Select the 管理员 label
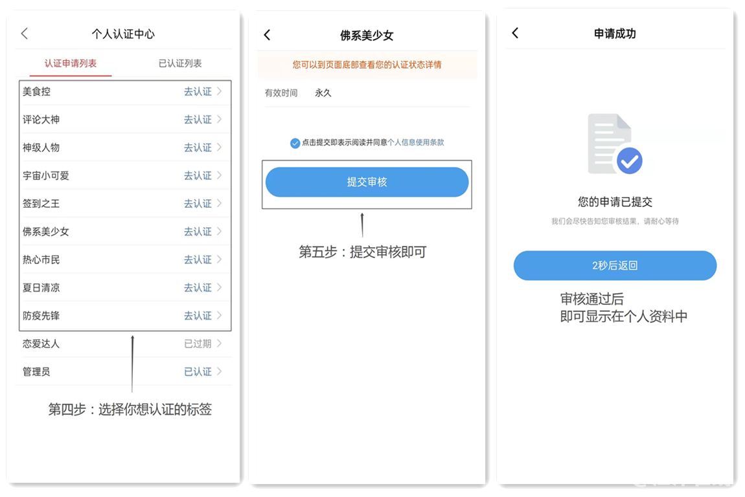 36,371
